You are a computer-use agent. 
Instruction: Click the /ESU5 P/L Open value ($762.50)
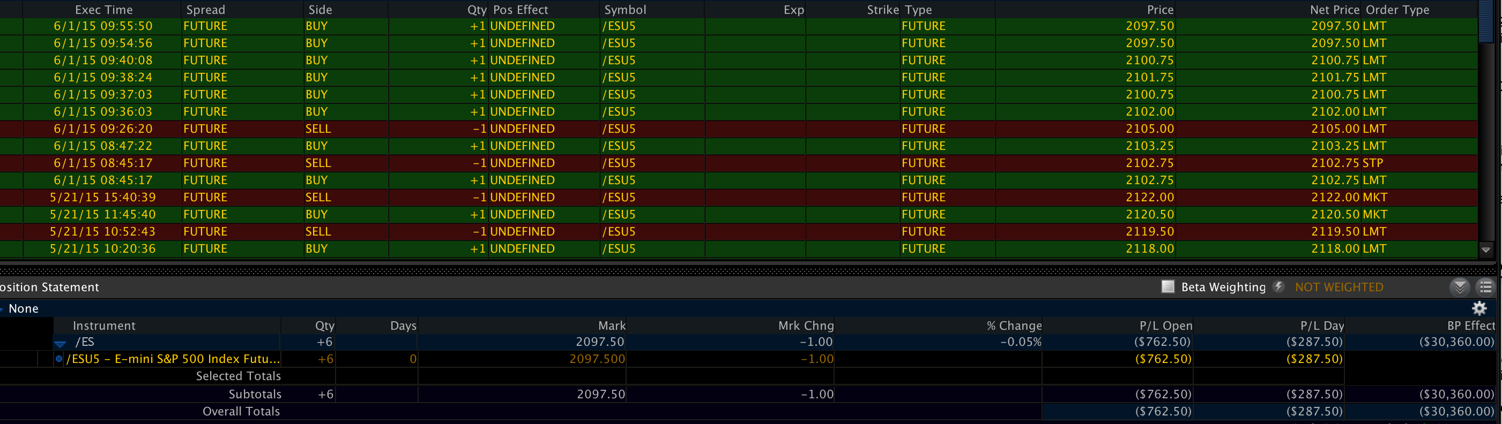pos(1163,359)
